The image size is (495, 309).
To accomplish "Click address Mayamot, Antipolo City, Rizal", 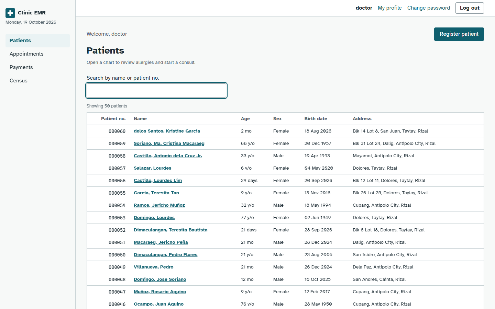I will tap(383, 156).
